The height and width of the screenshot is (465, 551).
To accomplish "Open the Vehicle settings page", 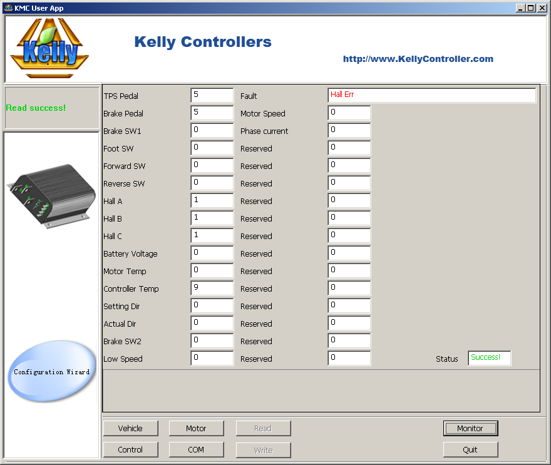I will click(x=130, y=428).
